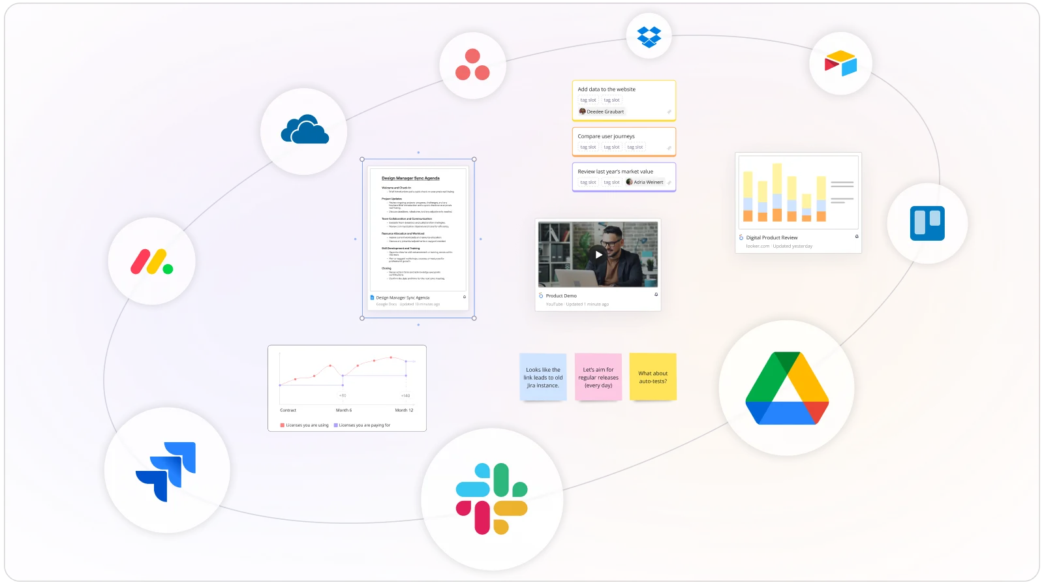Select the Slack logo

492,499
